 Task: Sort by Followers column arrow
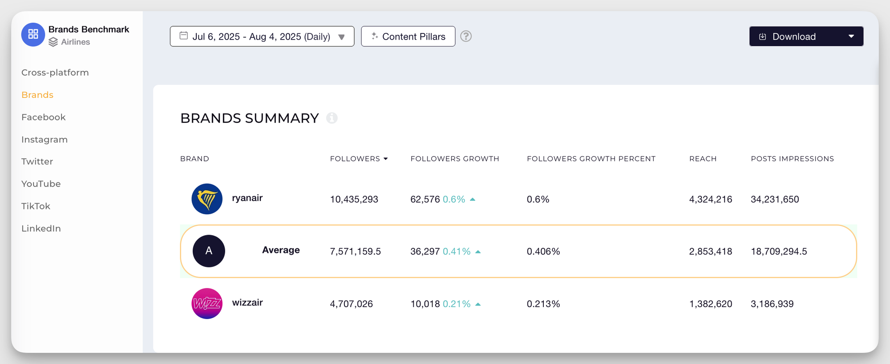(x=386, y=159)
